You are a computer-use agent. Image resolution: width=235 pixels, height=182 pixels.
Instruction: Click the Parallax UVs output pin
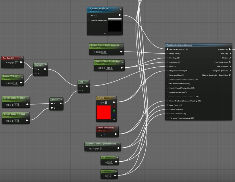230,49
